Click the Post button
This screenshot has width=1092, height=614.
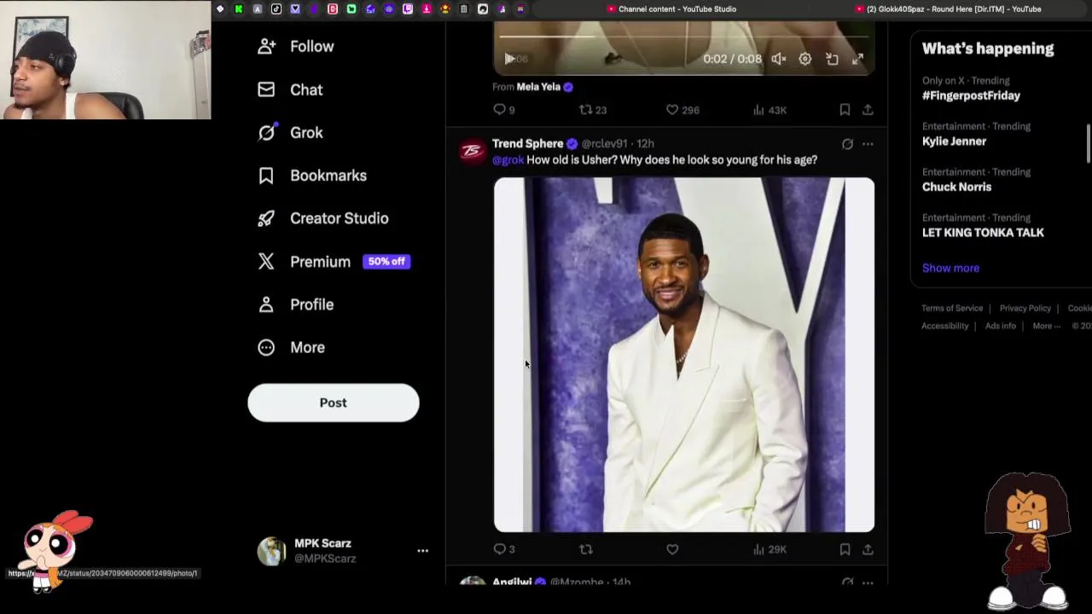pyautogui.click(x=334, y=403)
